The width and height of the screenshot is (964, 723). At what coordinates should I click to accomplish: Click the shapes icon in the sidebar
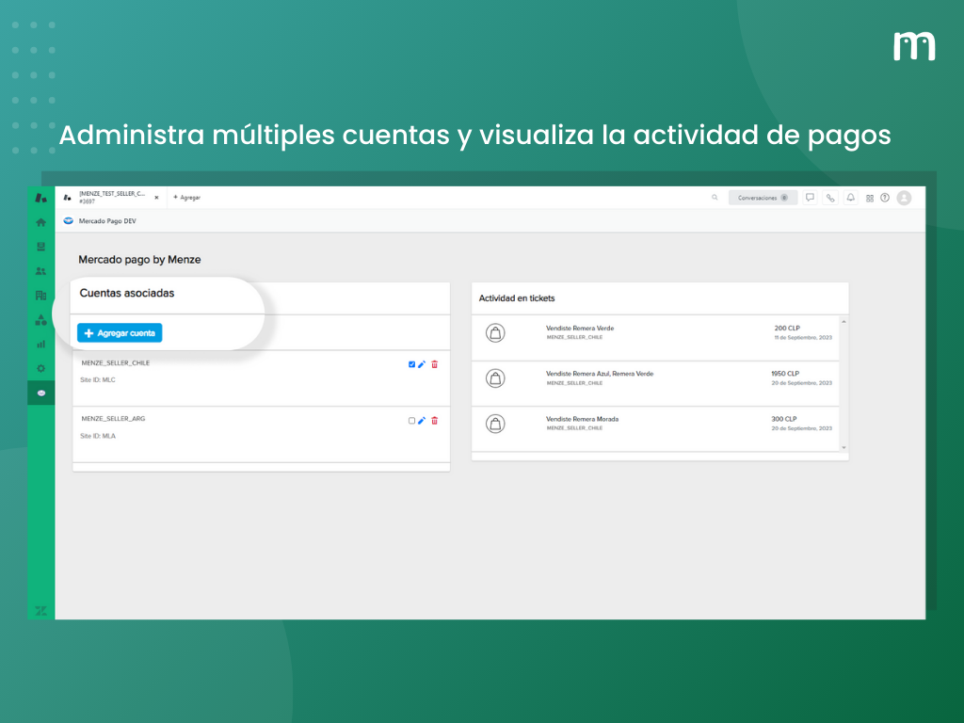[x=40, y=320]
